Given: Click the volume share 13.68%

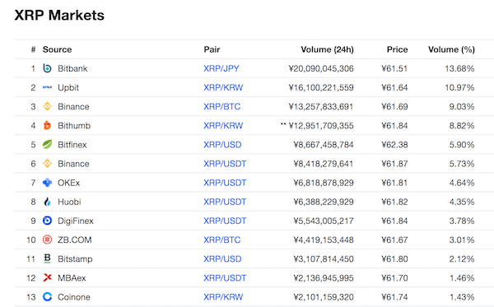Looking at the screenshot, I should pyautogui.click(x=459, y=68).
